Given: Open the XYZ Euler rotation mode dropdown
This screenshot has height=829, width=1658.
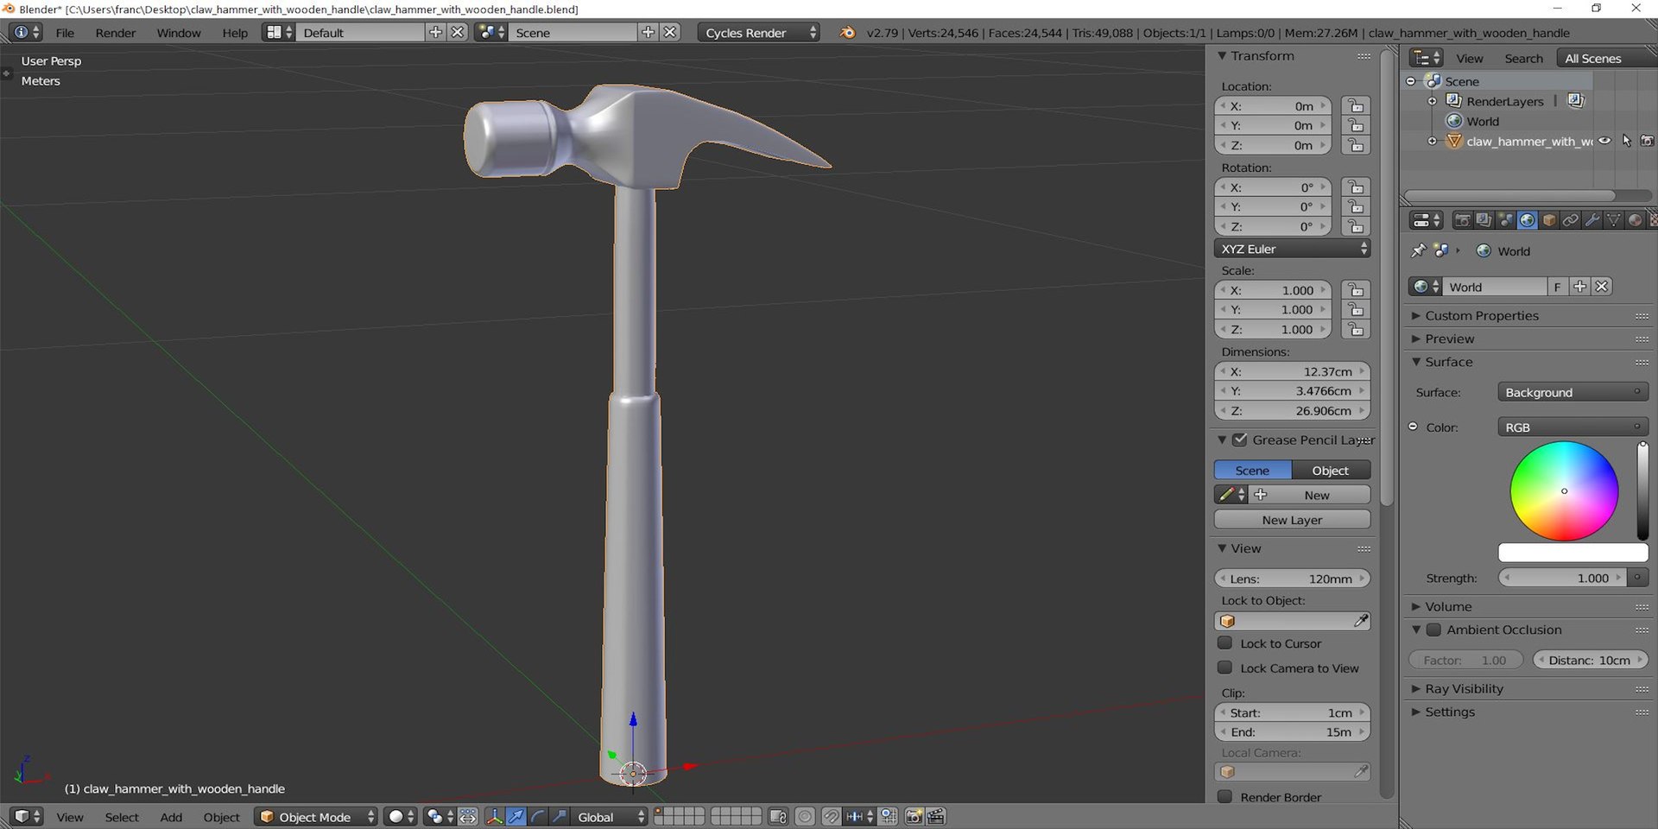Looking at the screenshot, I should click(1292, 249).
